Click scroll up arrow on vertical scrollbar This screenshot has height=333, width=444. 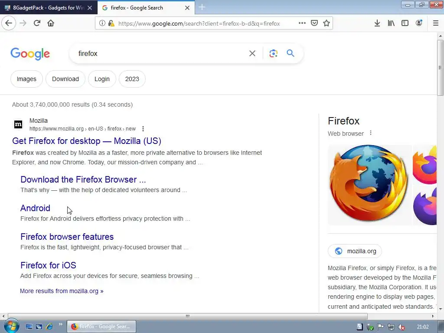441,36
